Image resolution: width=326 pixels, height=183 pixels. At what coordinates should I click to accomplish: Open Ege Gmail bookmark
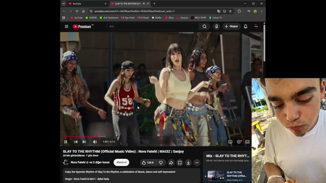pos(128,18)
